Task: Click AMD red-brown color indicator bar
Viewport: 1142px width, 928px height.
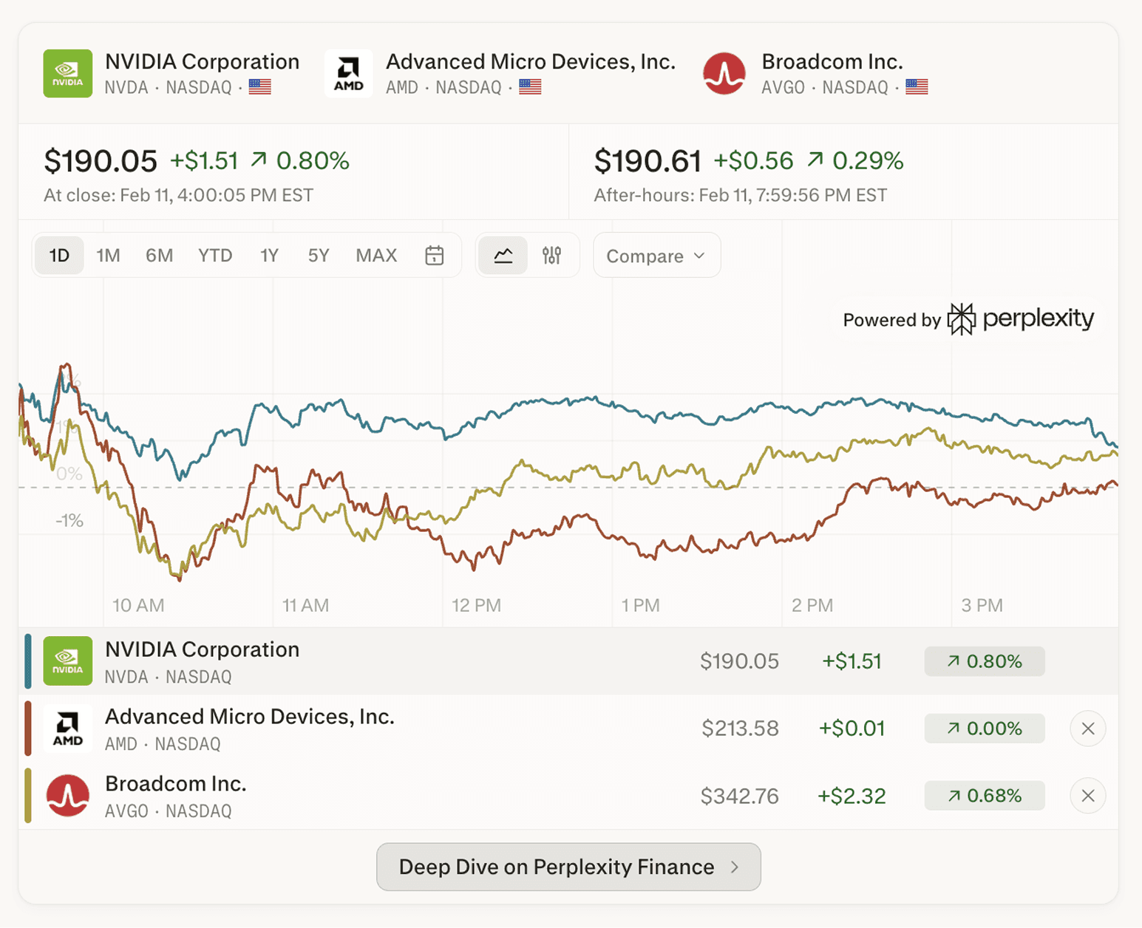Action: point(28,729)
